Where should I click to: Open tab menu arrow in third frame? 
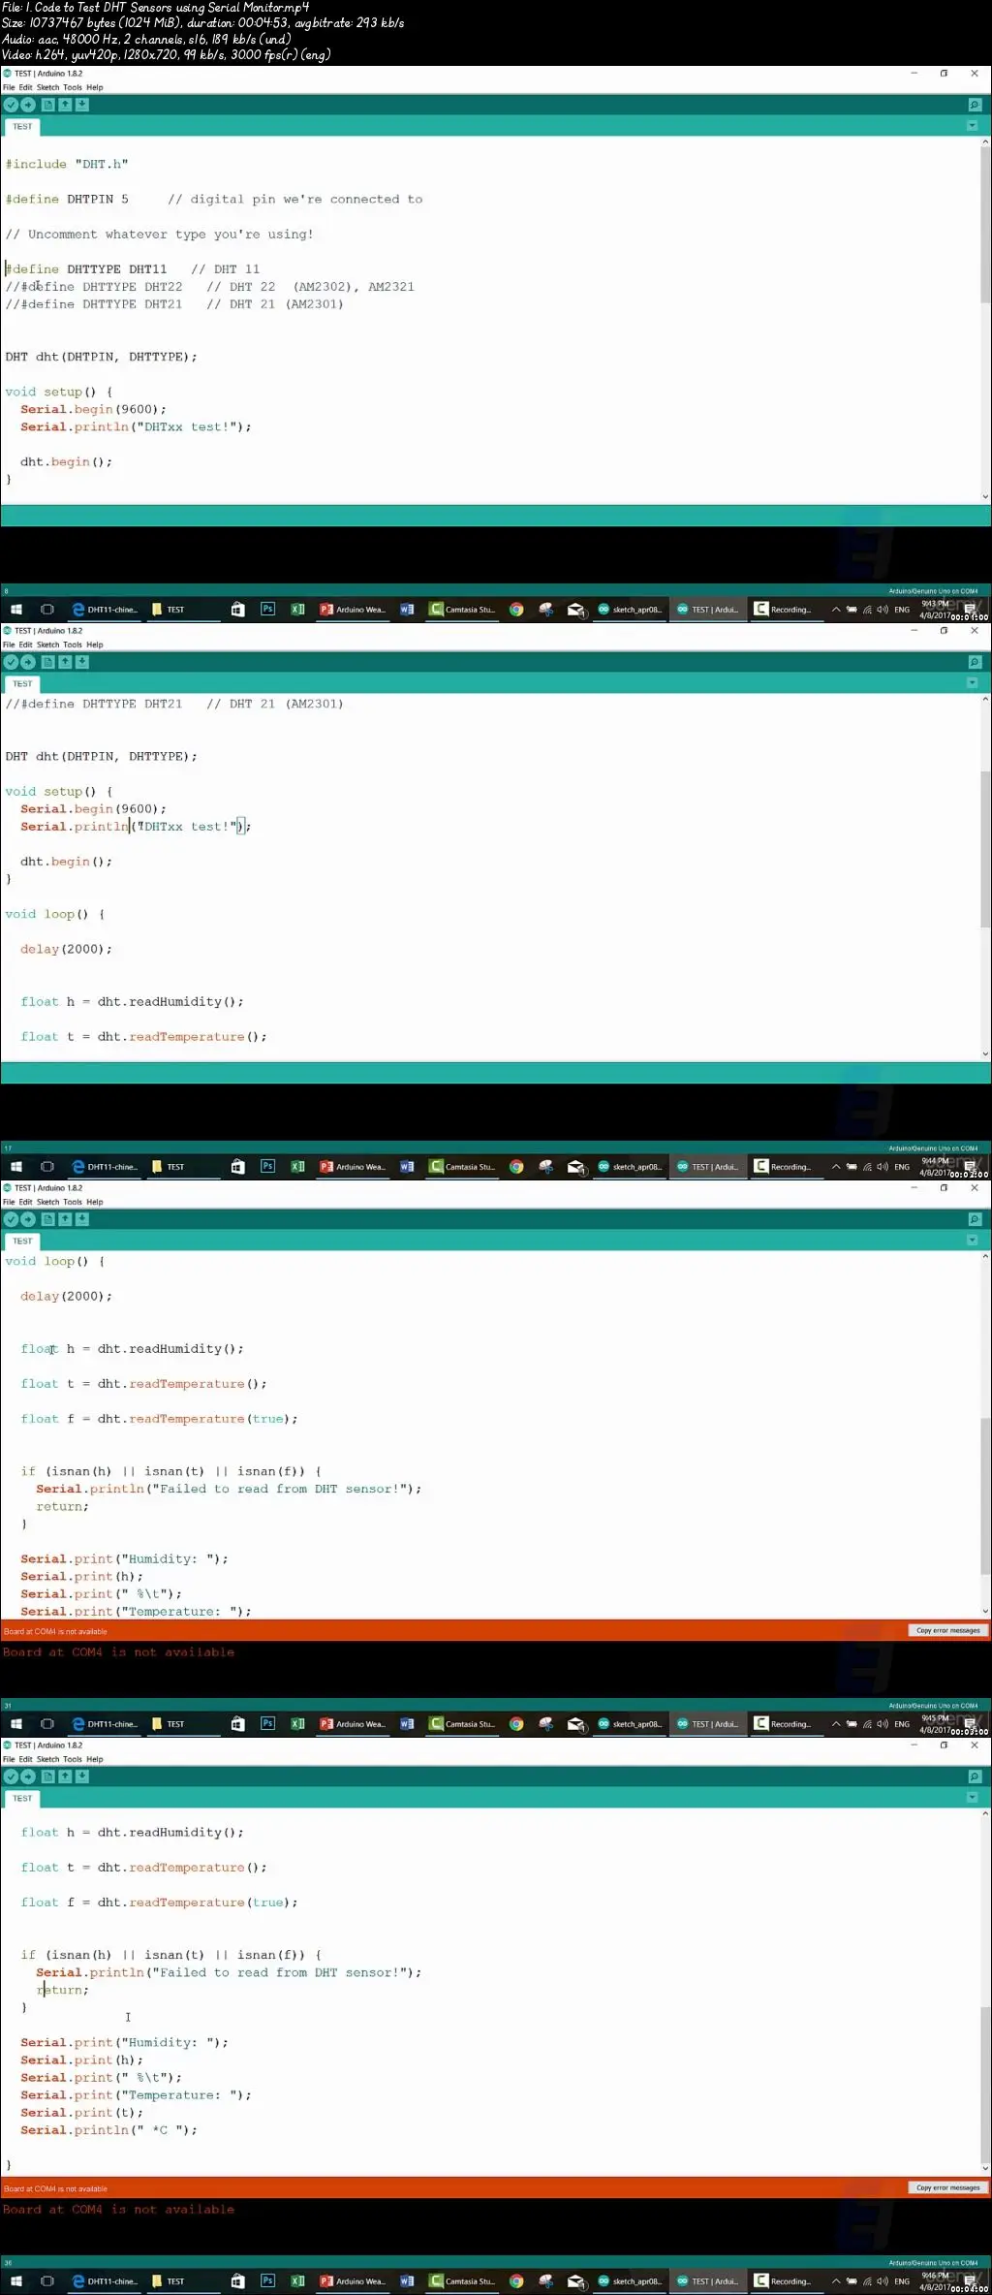coord(972,1241)
